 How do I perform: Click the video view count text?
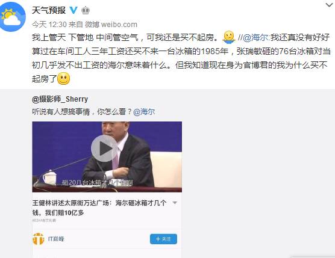(x=44, y=221)
